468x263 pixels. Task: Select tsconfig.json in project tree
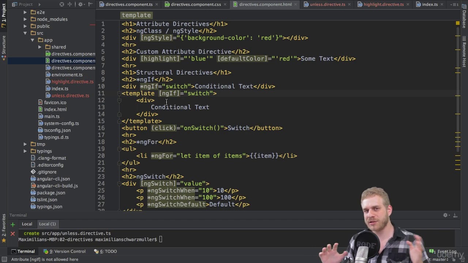pos(54,130)
